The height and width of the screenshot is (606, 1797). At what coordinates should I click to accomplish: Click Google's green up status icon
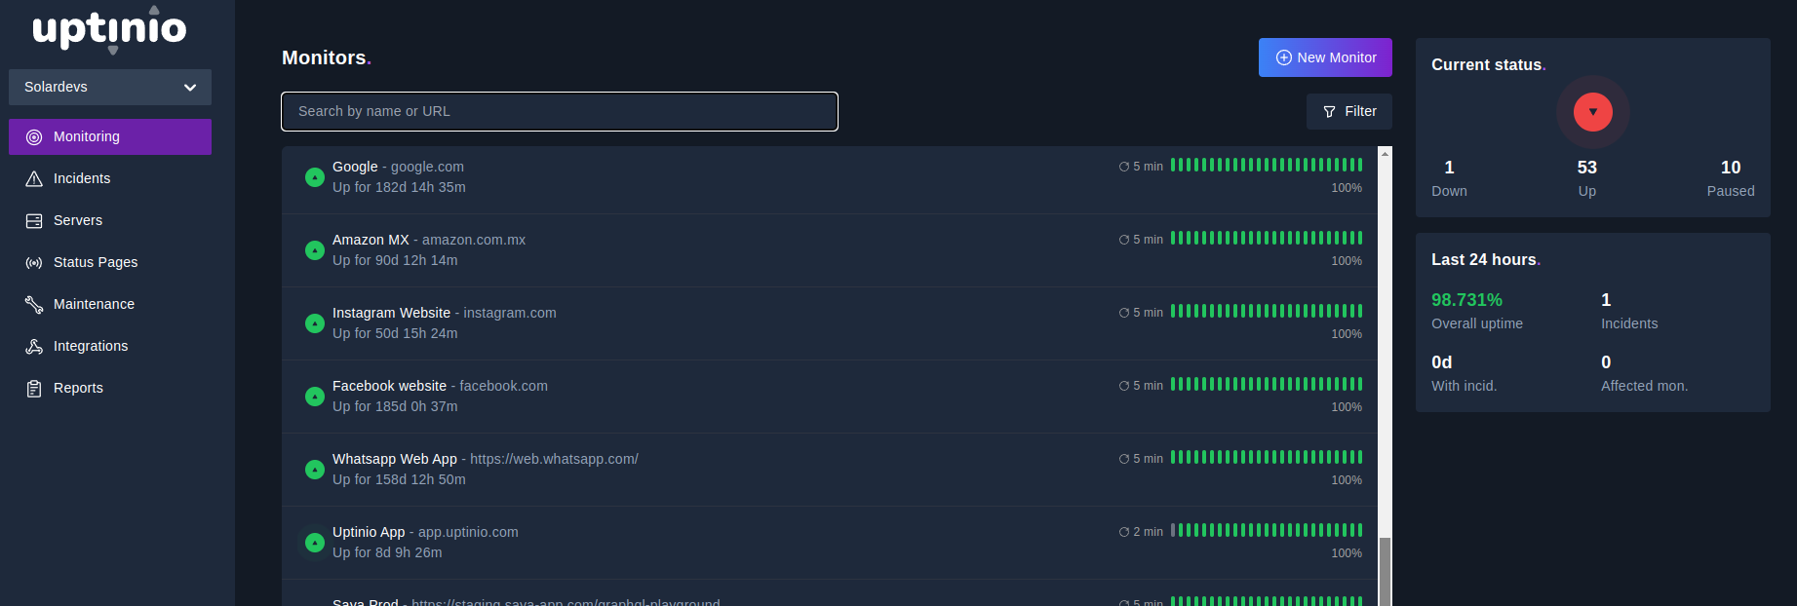coord(315,177)
